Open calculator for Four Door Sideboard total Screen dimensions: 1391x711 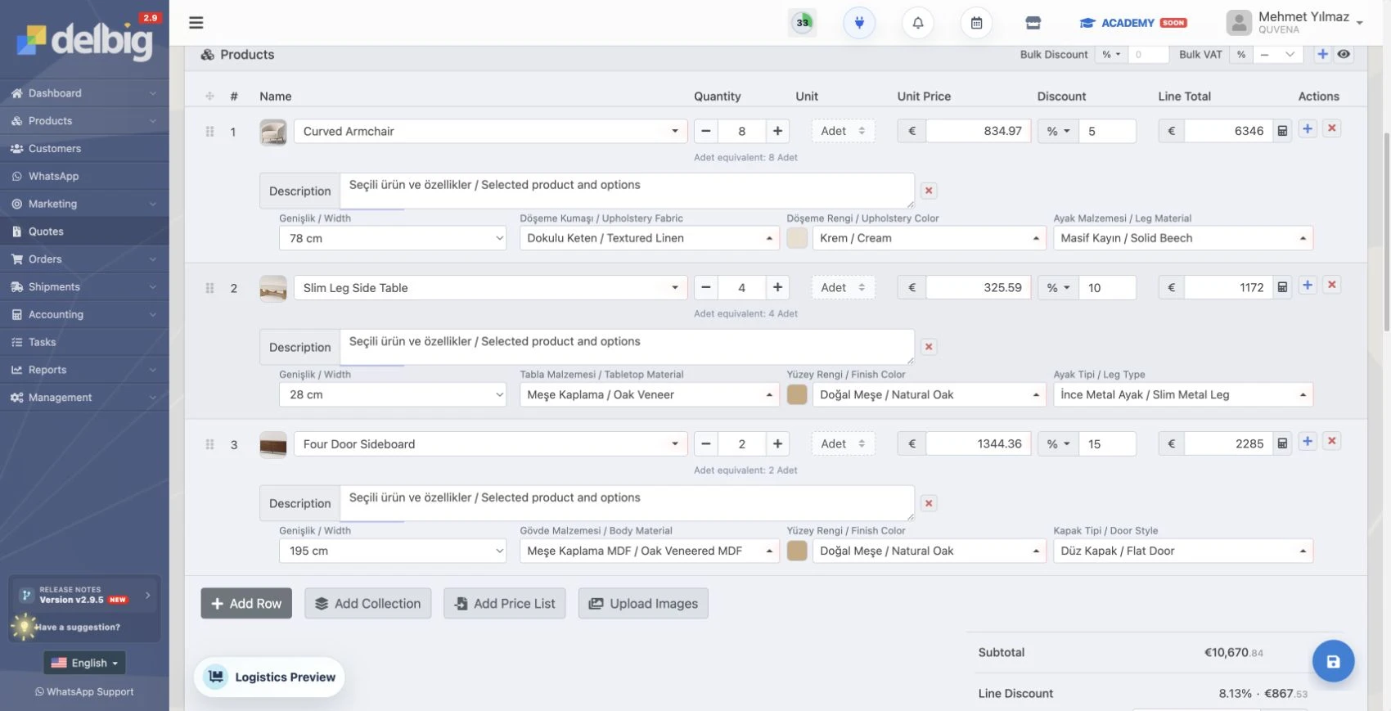(1282, 443)
